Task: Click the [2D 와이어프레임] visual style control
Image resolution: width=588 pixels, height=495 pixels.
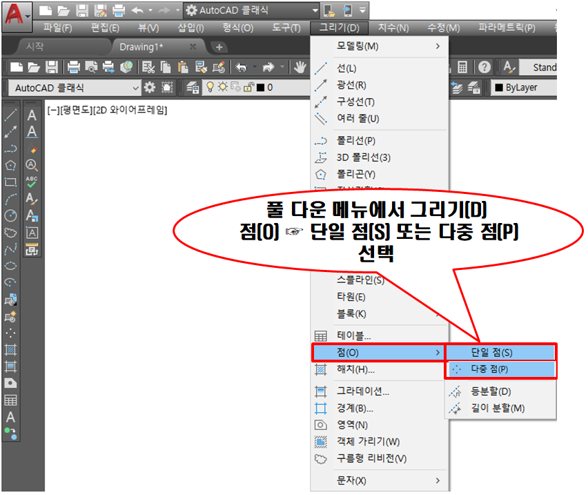Action: click(130, 110)
